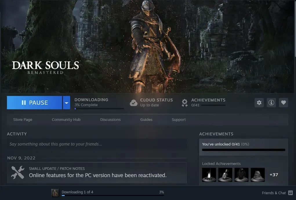Show the +37 more locked achievements
296x200 pixels.
[274, 175]
